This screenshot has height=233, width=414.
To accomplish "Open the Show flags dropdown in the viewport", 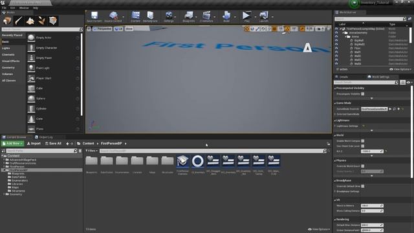I will click(x=129, y=28).
